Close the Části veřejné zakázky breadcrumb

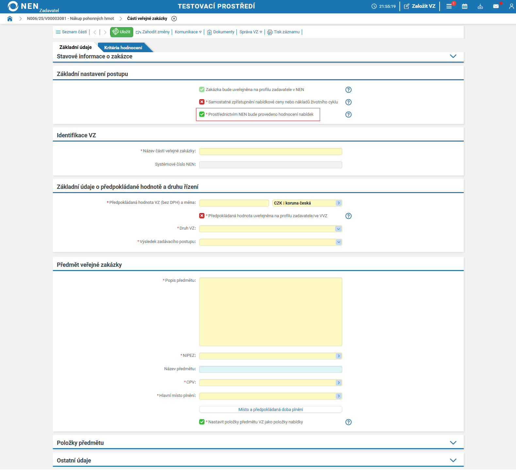[x=174, y=19]
